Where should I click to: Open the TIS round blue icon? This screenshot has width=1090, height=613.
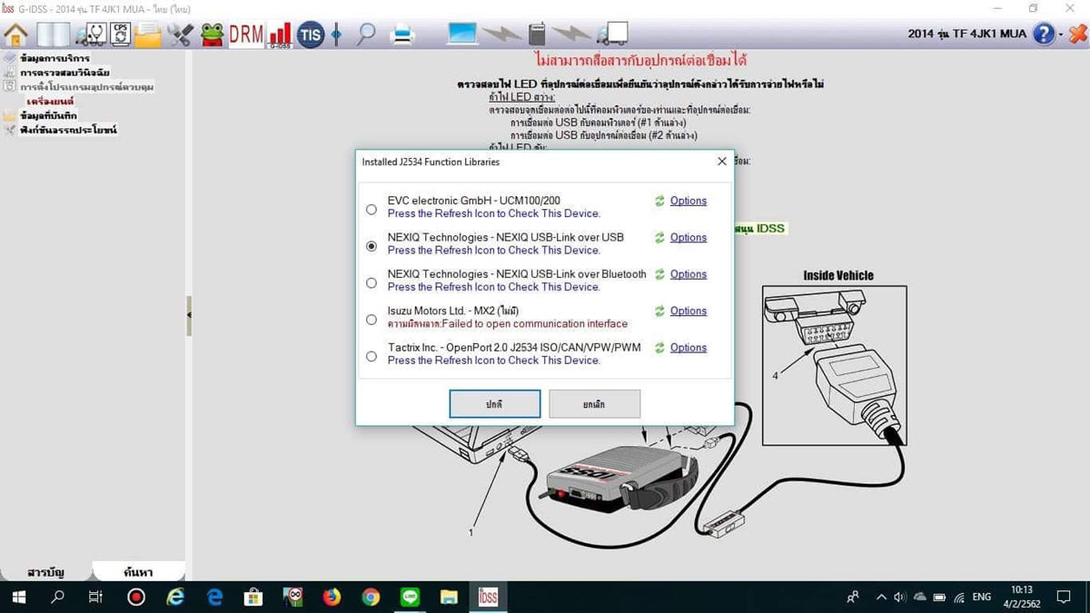pyautogui.click(x=311, y=35)
